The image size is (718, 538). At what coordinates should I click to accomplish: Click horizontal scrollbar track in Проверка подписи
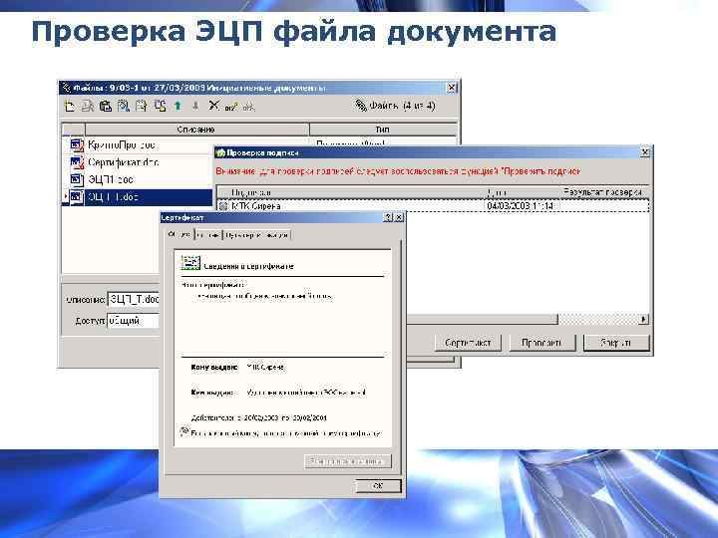coord(598,320)
